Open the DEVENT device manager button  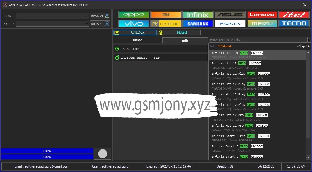pos(100,16)
